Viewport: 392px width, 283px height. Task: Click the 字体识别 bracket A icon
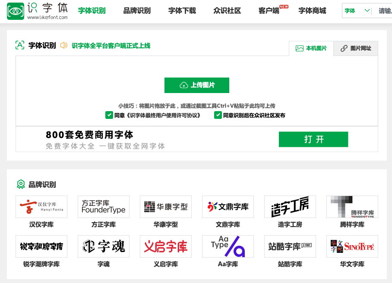point(20,45)
